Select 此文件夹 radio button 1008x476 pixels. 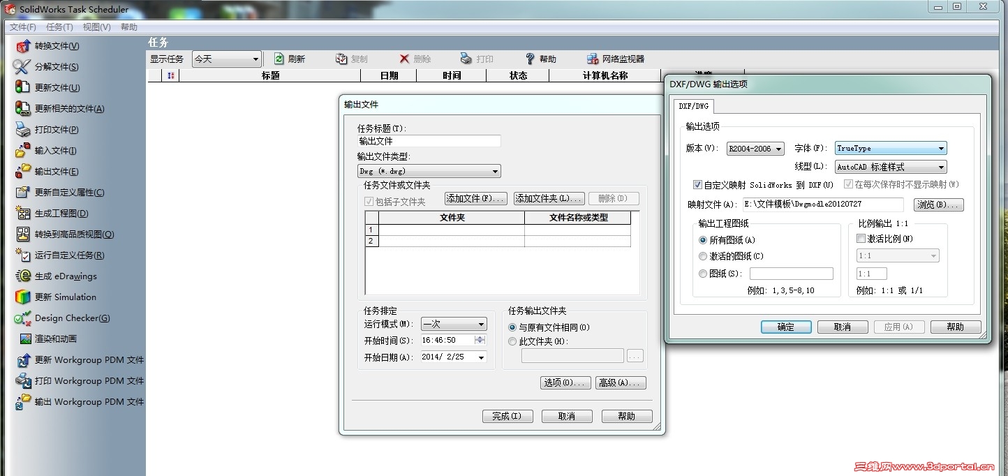click(x=512, y=341)
